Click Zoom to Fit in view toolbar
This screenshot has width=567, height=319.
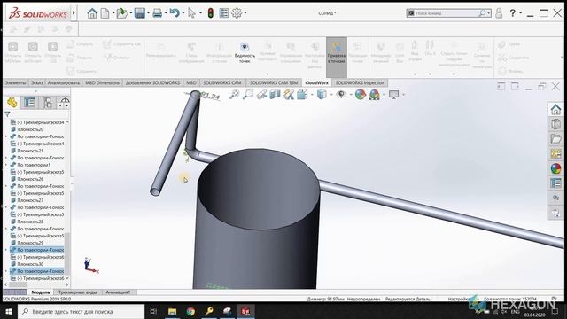point(234,95)
